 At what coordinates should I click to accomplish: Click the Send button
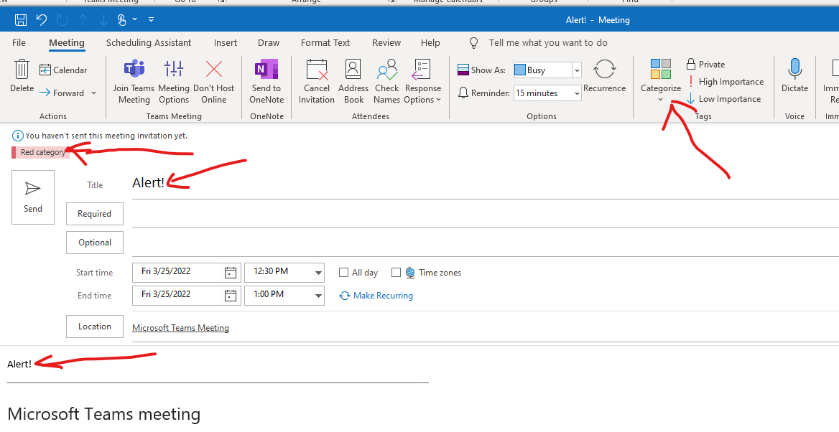32,197
